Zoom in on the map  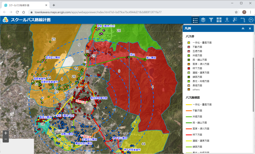[x=6, y=133]
